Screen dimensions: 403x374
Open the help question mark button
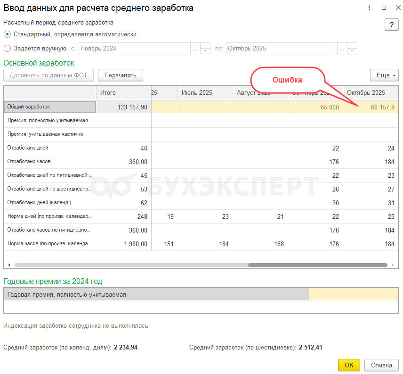pyautogui.click(x=392, y=25)
